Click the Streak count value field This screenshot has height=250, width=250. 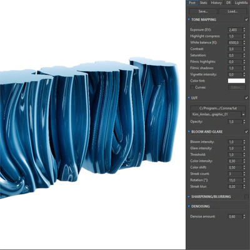pos(235,174)
